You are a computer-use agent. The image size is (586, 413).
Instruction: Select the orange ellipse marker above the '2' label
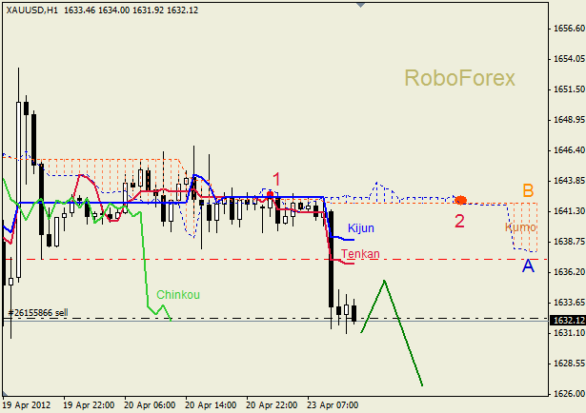[x=461, y=201]
